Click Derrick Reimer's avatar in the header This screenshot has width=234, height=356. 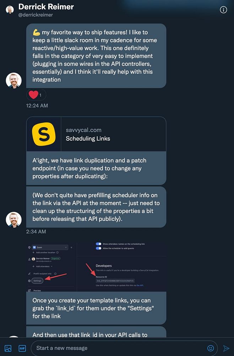(x=10, y=10)
